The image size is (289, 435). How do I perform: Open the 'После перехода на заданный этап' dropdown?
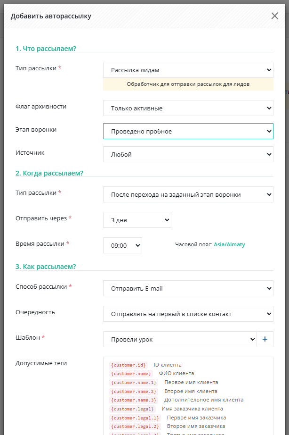(x=188, y=194)
